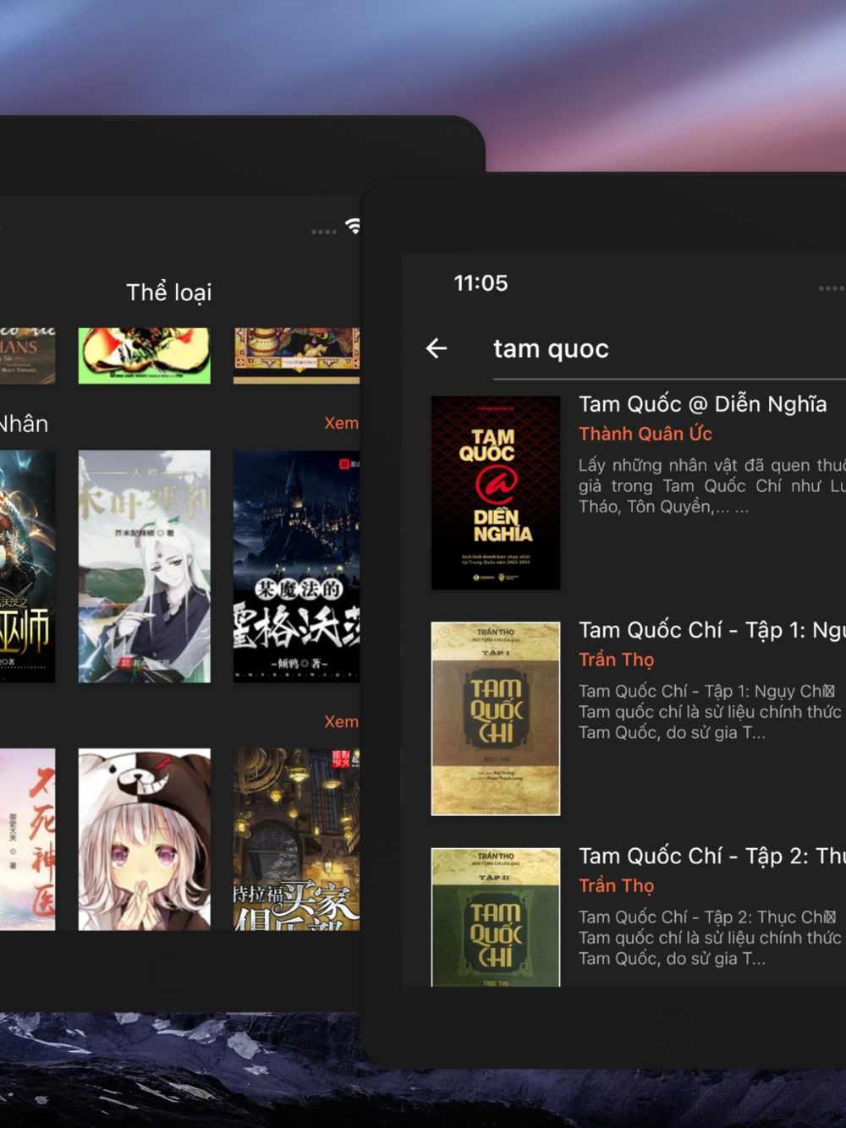
Task: Click the Wi-Fi status icon
Action: click(353, 226)
